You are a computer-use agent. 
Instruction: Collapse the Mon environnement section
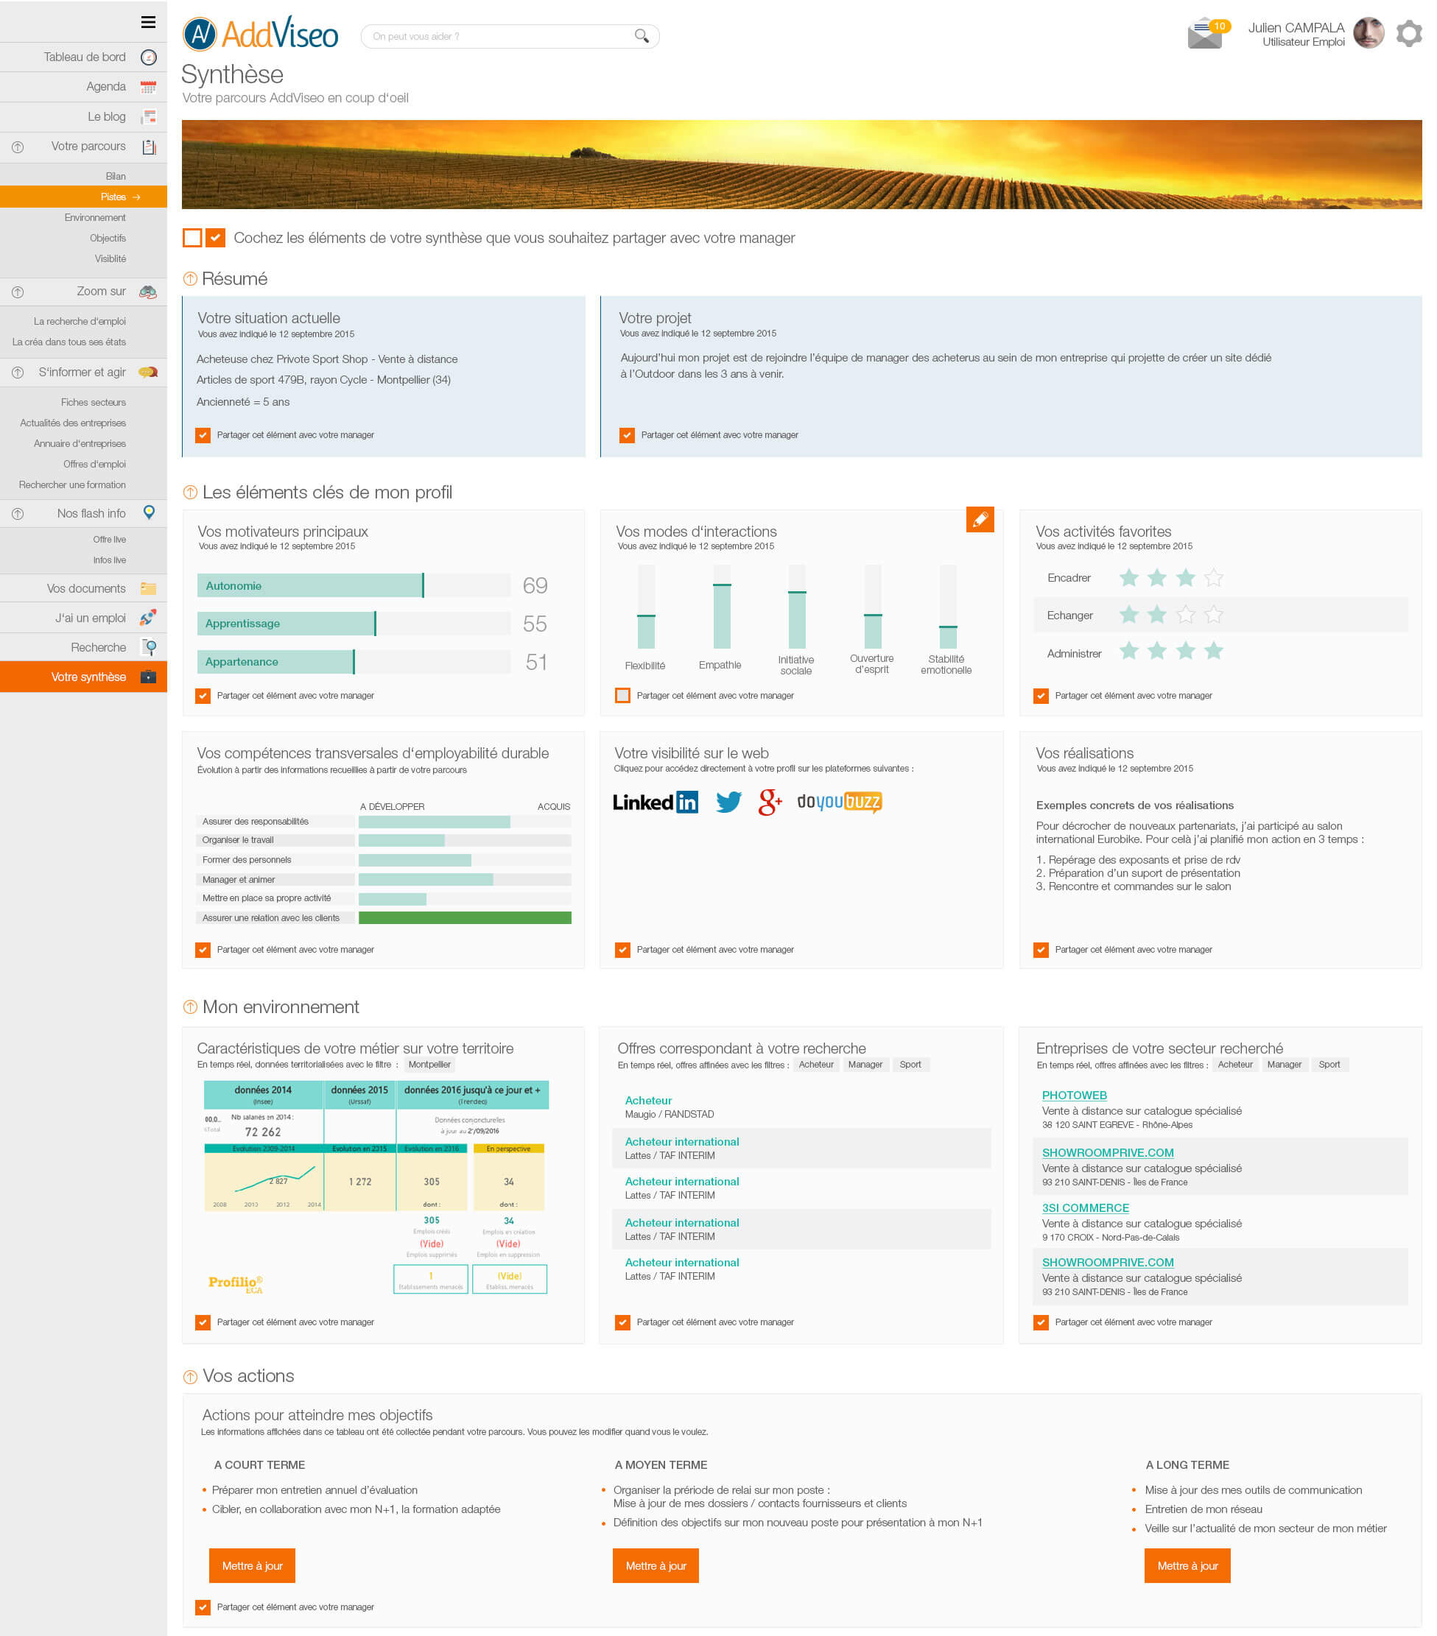point(190,1008)
